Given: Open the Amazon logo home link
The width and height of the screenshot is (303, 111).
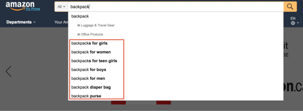Looking at the screenshot, I should (x=20, y=5).
